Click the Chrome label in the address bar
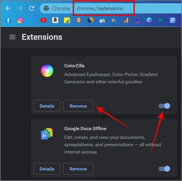 (61, 8)
